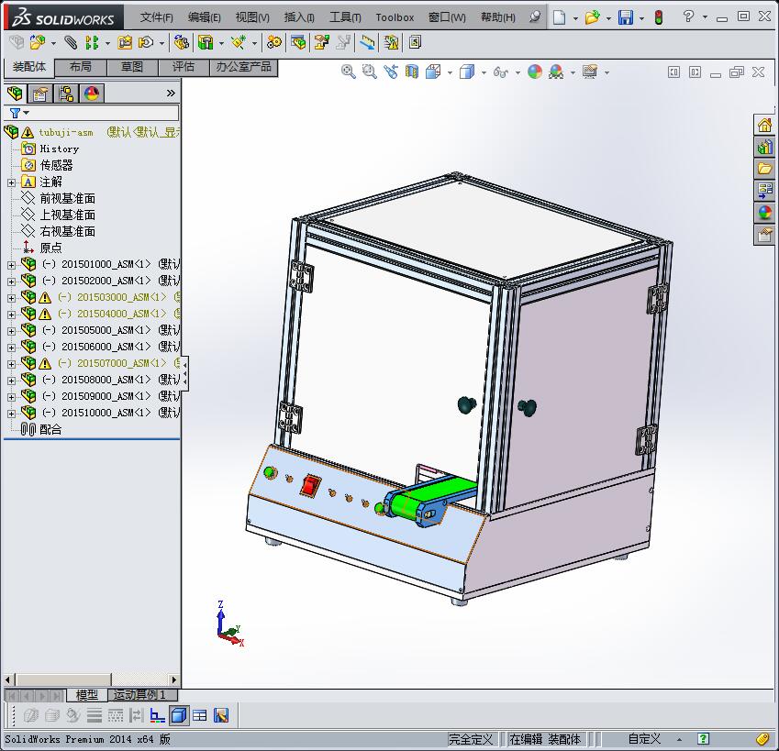The height and width of the screenshot is (751, 779).
Task: Switch to the 布局 tab
Action: point(81,67)
